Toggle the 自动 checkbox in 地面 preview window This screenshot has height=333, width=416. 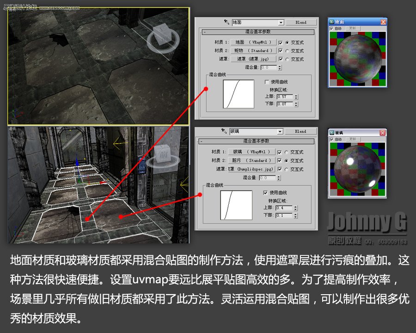pos(330,29)
